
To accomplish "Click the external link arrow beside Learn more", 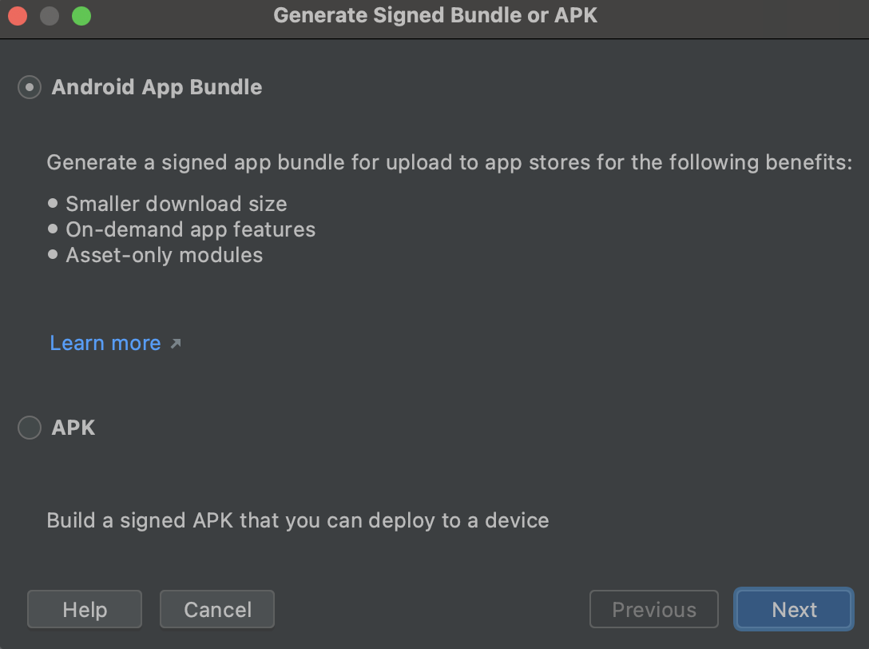I will pos(176,344).
